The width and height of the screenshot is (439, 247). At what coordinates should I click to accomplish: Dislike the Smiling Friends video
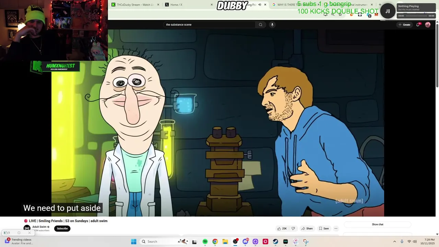pyautogui.click(x=293, y=228)
